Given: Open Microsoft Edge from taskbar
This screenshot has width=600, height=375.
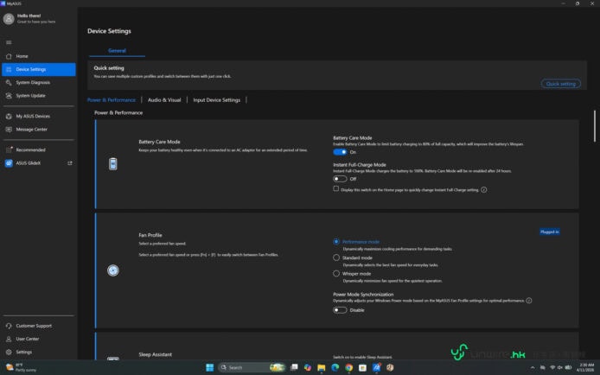Looking at the screenshot, I should 335,367.
